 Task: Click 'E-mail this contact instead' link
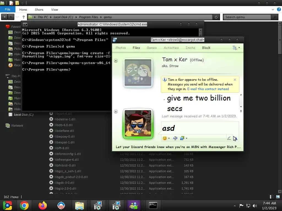tap(208, 89)
